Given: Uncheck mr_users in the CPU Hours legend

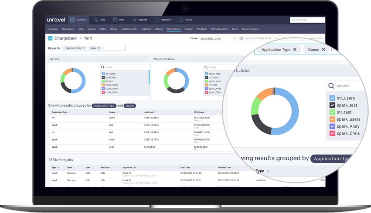Looking at the screenshot, I should [x=207, y=78].
